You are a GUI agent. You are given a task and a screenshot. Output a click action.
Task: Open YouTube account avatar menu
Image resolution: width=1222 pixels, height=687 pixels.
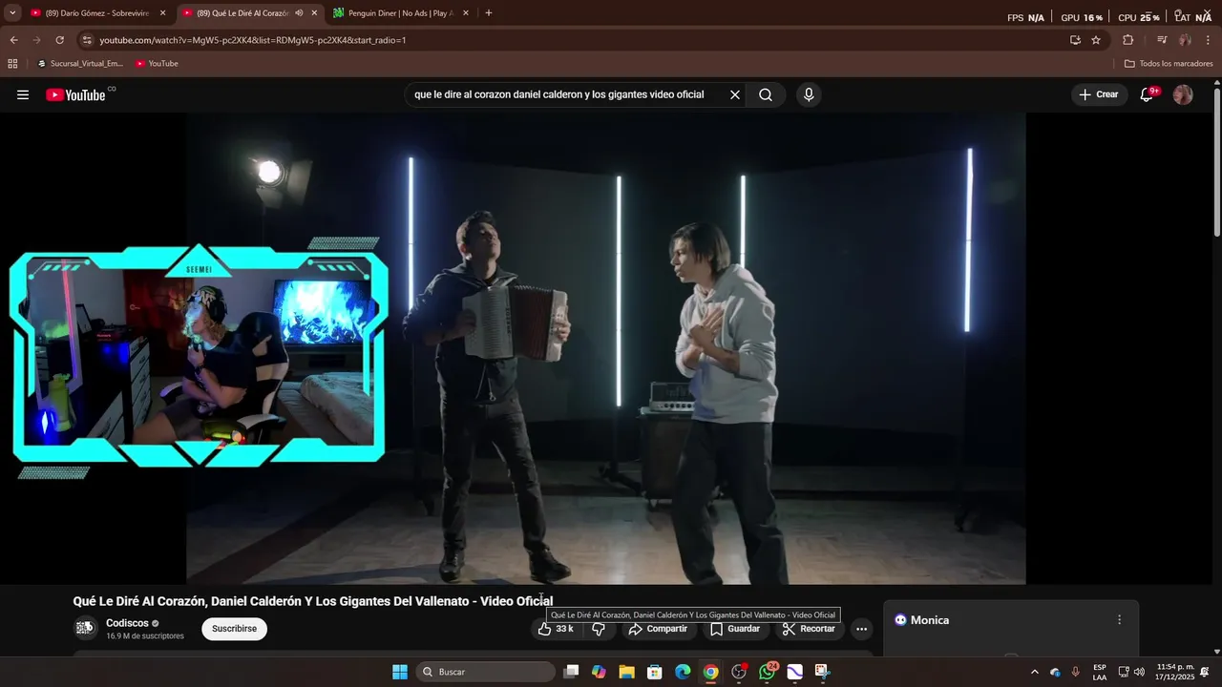pyautogui.click(x=1183, y=94)
